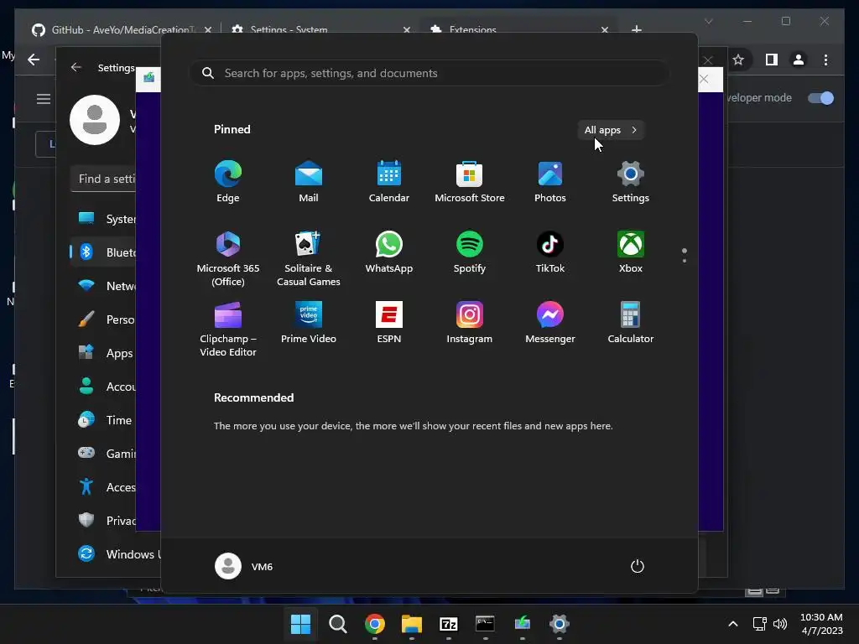Screen dimensions: 859x644
Task: Select System in Settings sidebar
Action: click(103, 219)
